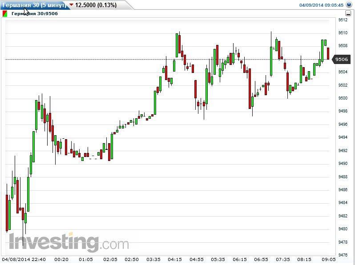Image resolution: width=355 pixels, height=265 pixels.
Task: Open the Investing.com watermark logo
Action: tap(69, 242)
